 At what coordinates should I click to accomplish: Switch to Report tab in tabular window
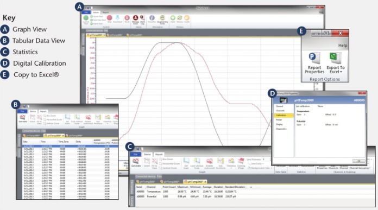(x=43, y=111)
